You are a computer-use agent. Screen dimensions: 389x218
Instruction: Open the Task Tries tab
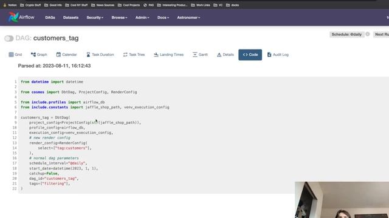click(134, 54)
